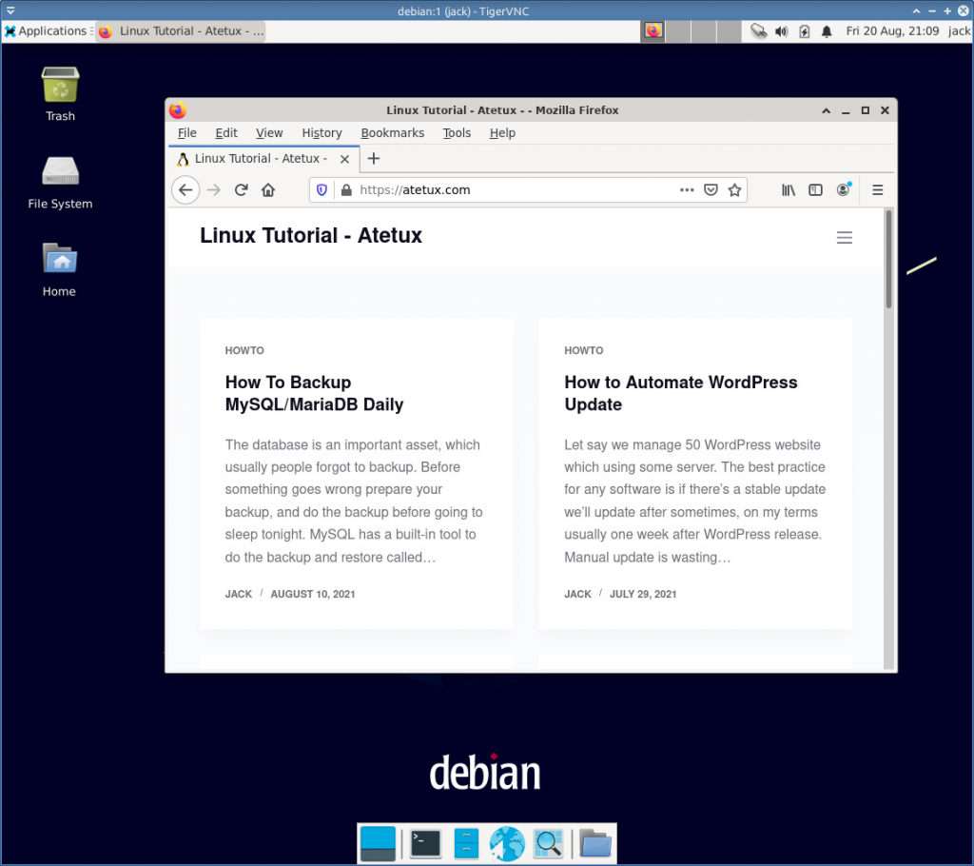
Task: Click the tracking protection shield icon
Action: click(x=321, y=189)
